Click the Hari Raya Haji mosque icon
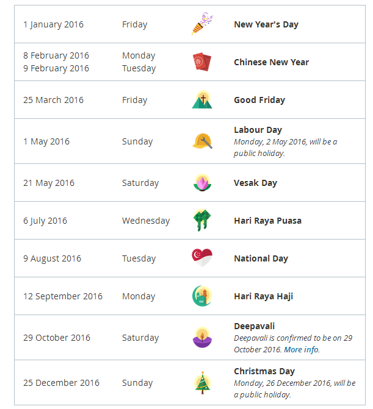This screenshot has width=373, height=409. (x=202, y=296)
